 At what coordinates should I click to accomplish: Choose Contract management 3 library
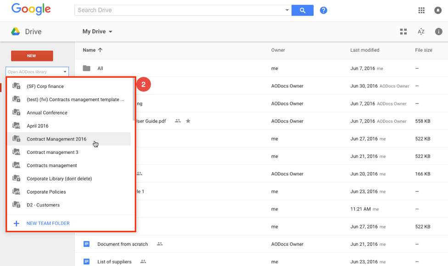click(69, 152)
